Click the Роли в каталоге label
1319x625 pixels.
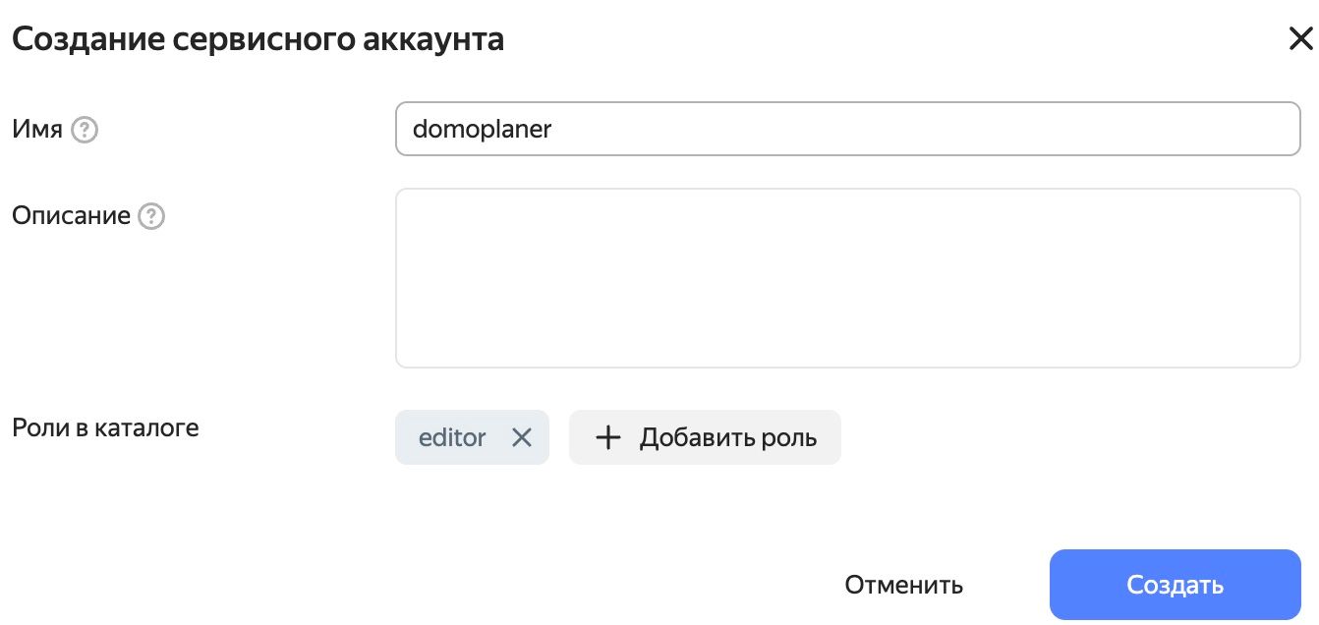(x=105, y=428)
